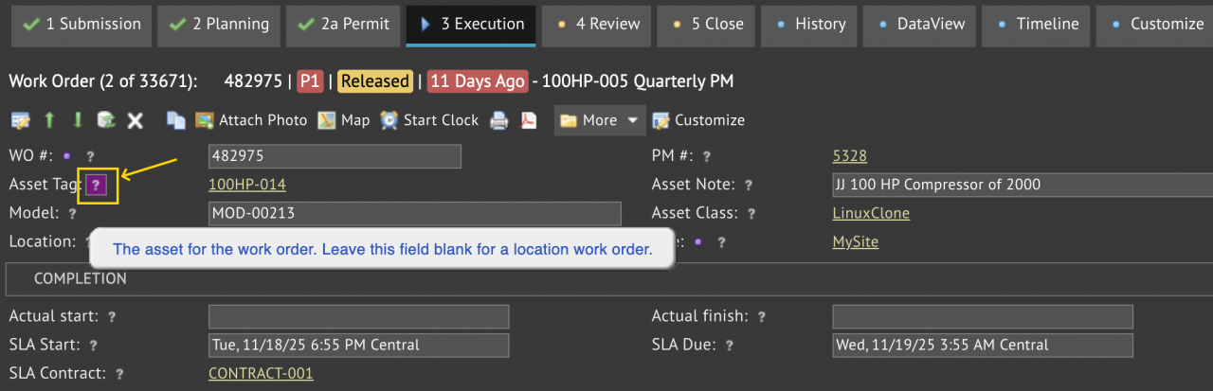Click the Actual start input field
1213x391 pixels.
tap(358, 316)
